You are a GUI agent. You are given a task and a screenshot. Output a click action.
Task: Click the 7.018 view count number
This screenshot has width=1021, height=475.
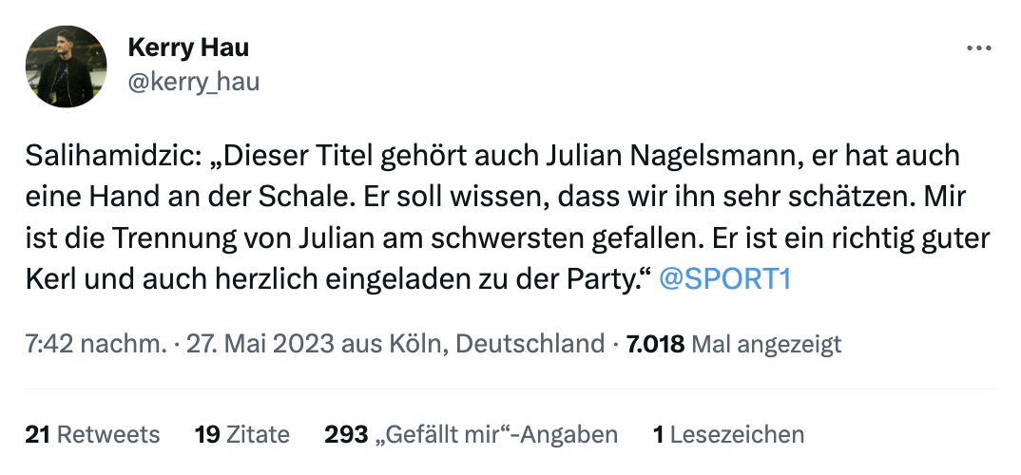point(655,343)
